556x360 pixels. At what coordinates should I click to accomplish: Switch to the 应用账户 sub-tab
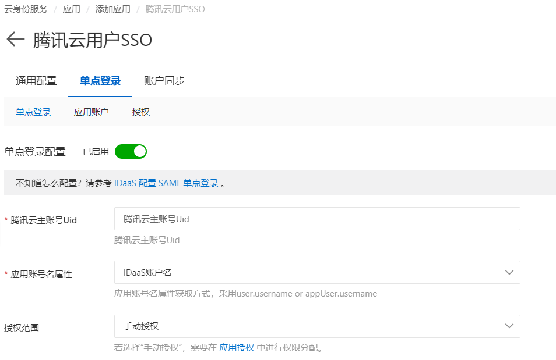[91, 112]
